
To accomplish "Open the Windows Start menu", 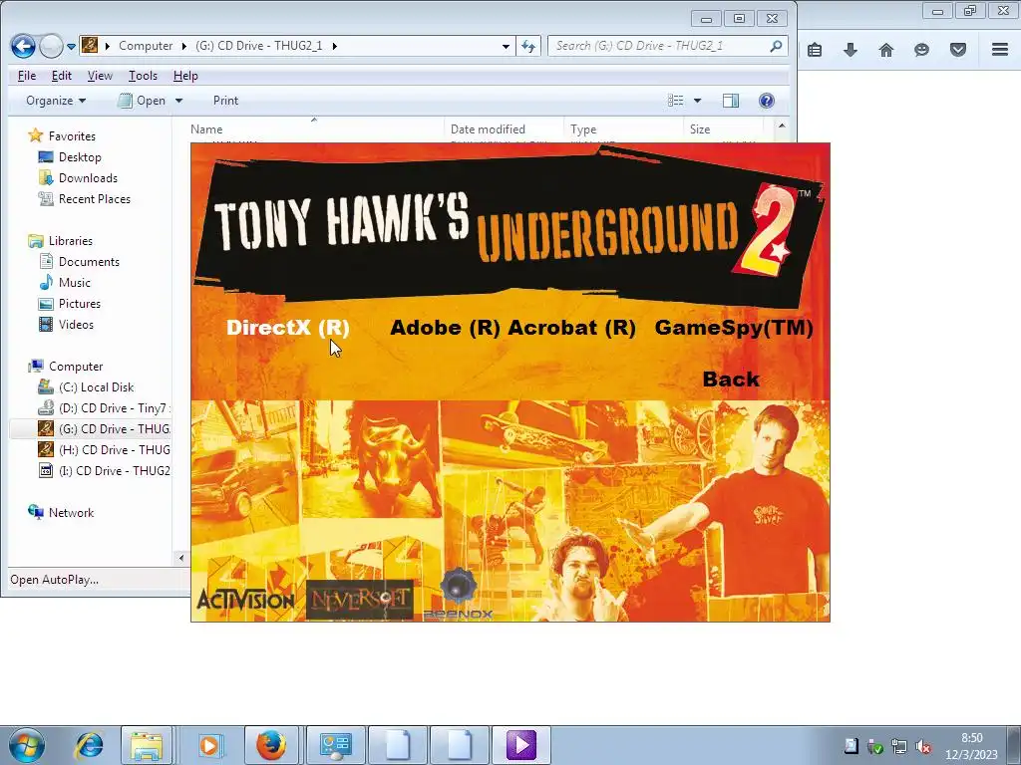I will coord(27,745).
